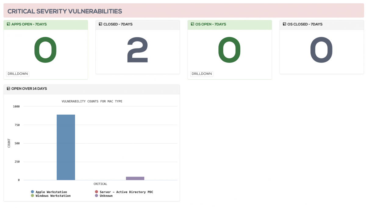Select the blue Apple Workstation bar
The width and height of the screenshot is (366, 208).
pyautogui.click(x=66, y=146)
